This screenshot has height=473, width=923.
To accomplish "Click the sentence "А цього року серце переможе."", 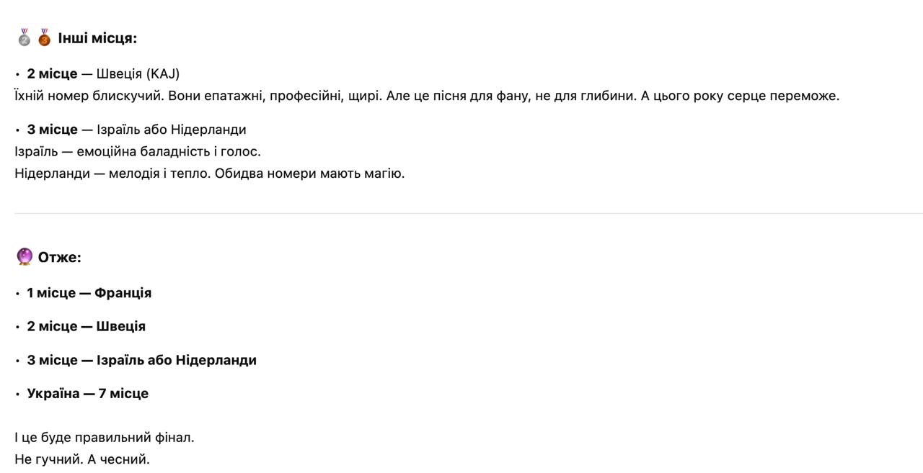I will [740, 96].
